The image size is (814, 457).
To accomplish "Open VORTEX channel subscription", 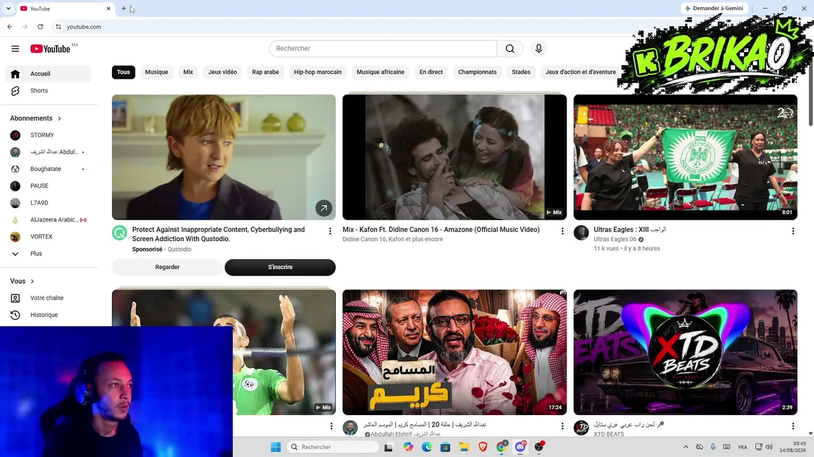I will [x=49, y=237].
